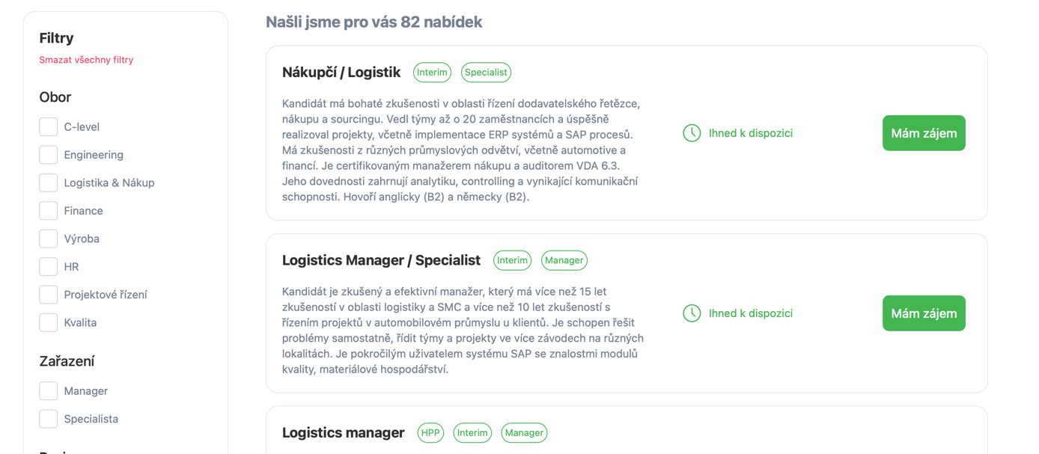Toggle the Projektové řízení checkbox
The image size is (1039, 454).
[49, 295]
